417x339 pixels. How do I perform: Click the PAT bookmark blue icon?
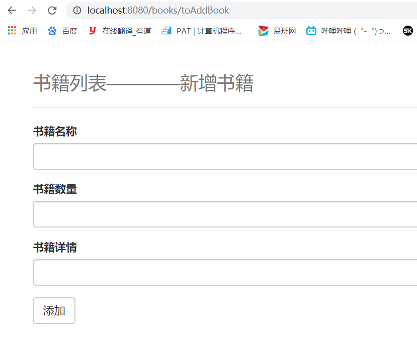click(x=166, y=31)
